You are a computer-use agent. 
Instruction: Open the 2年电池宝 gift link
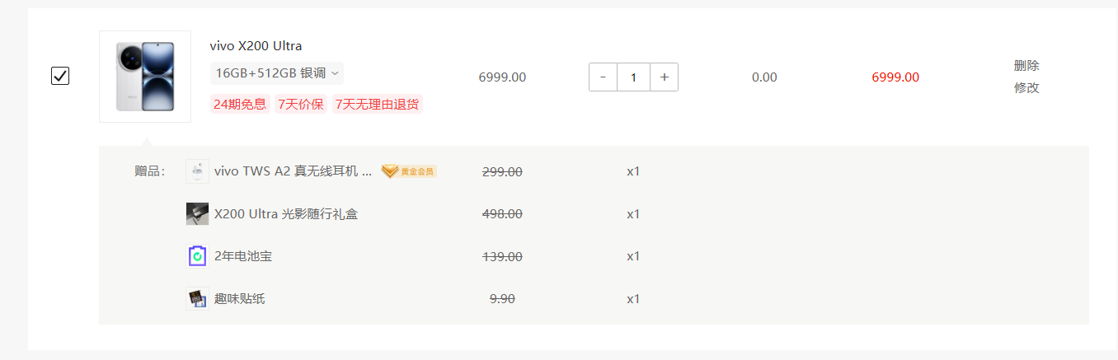[243, 256]
